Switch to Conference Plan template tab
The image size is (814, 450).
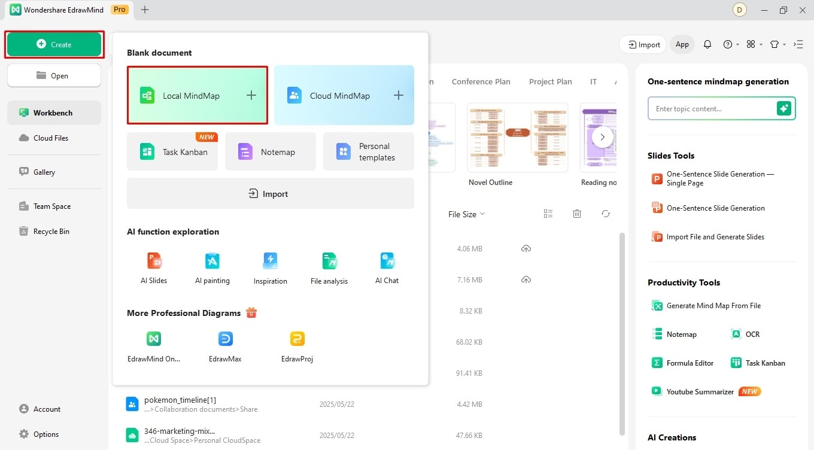[x=481, y=81]
